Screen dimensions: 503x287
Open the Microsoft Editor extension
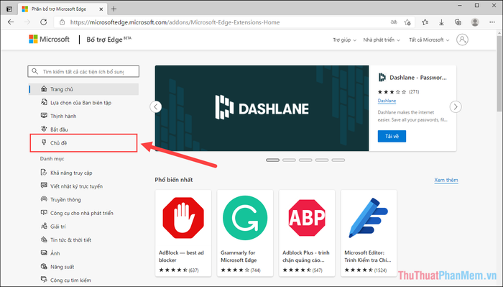click(x=369, y=233)
